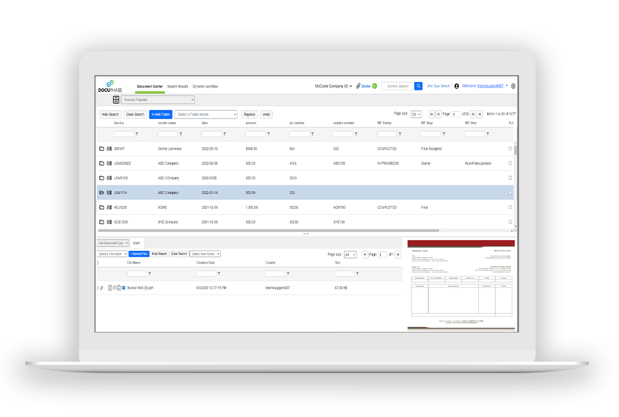Viewport: 619px width, 417px height.
Task: Check the box on row 289347
Action: (510, 149)
